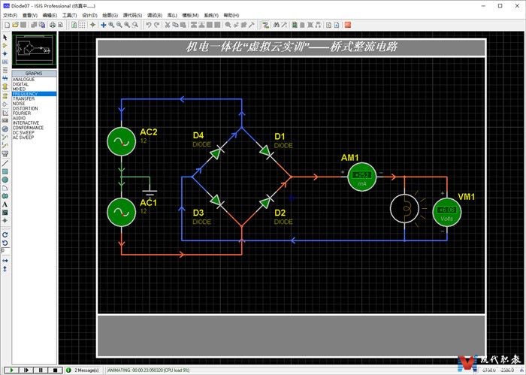Select the Junction dot tool

[x=5, y=53]
